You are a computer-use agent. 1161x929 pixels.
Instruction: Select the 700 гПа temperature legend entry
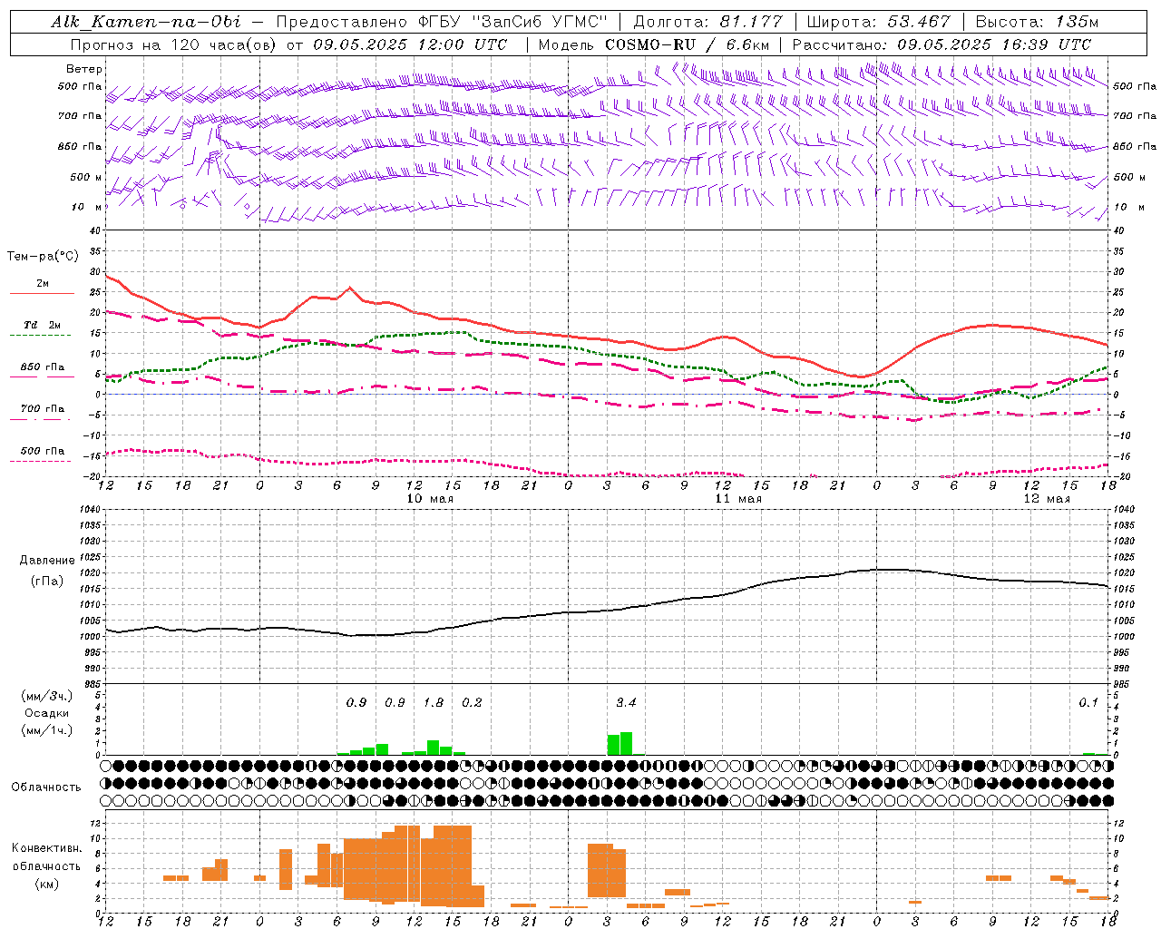point(43,408)
